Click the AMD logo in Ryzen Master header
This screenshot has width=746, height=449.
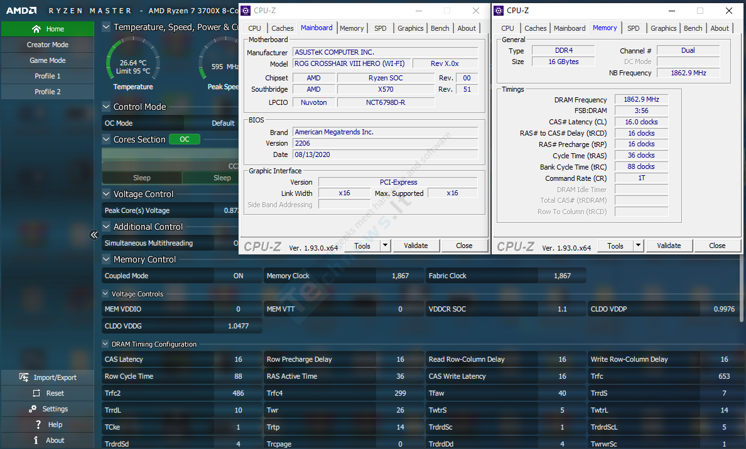21,11
